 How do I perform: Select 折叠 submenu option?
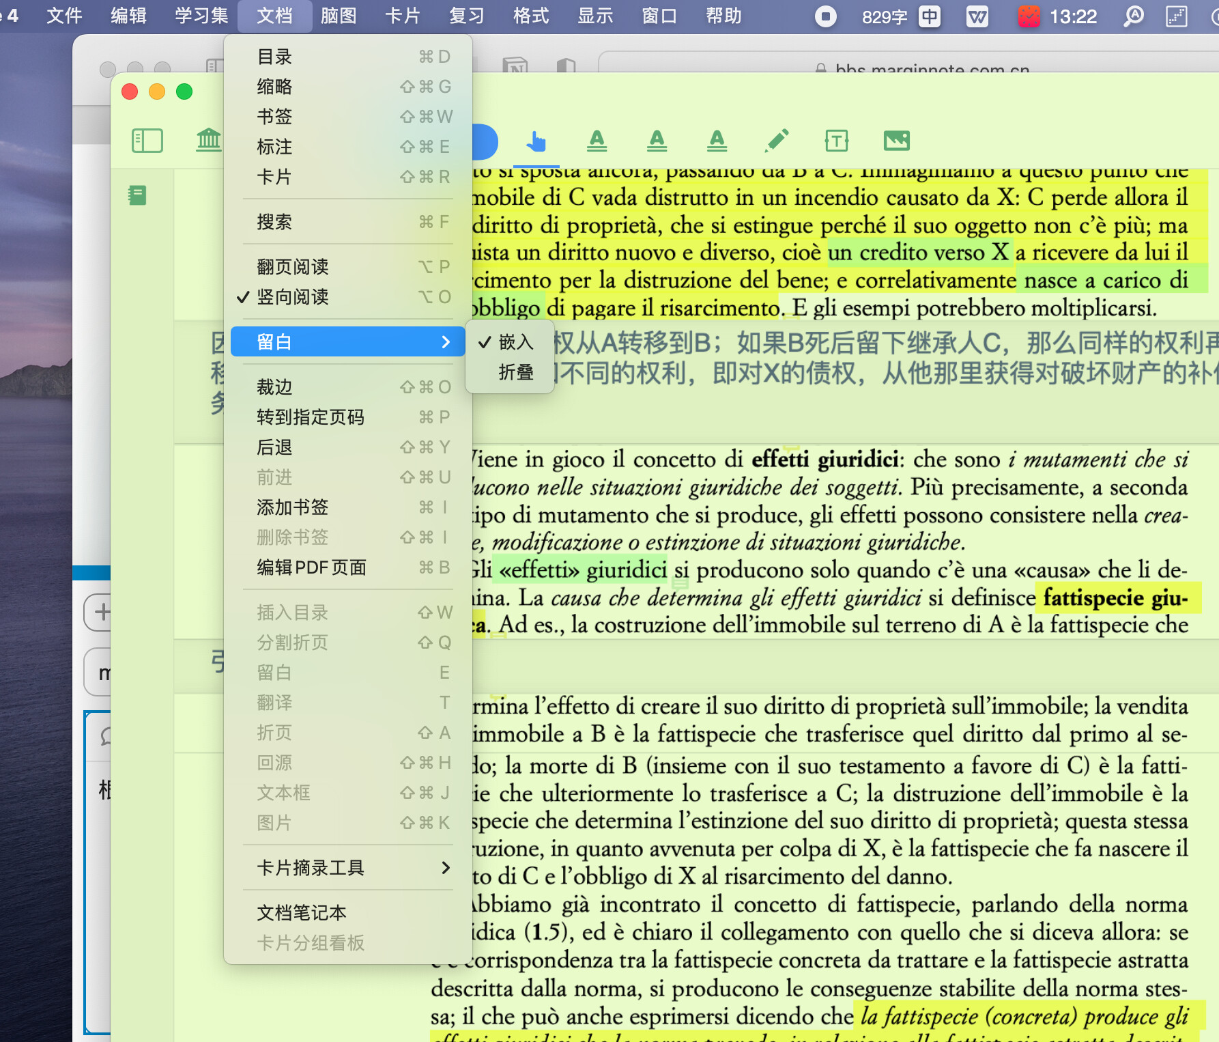click(x=509, y=372)
